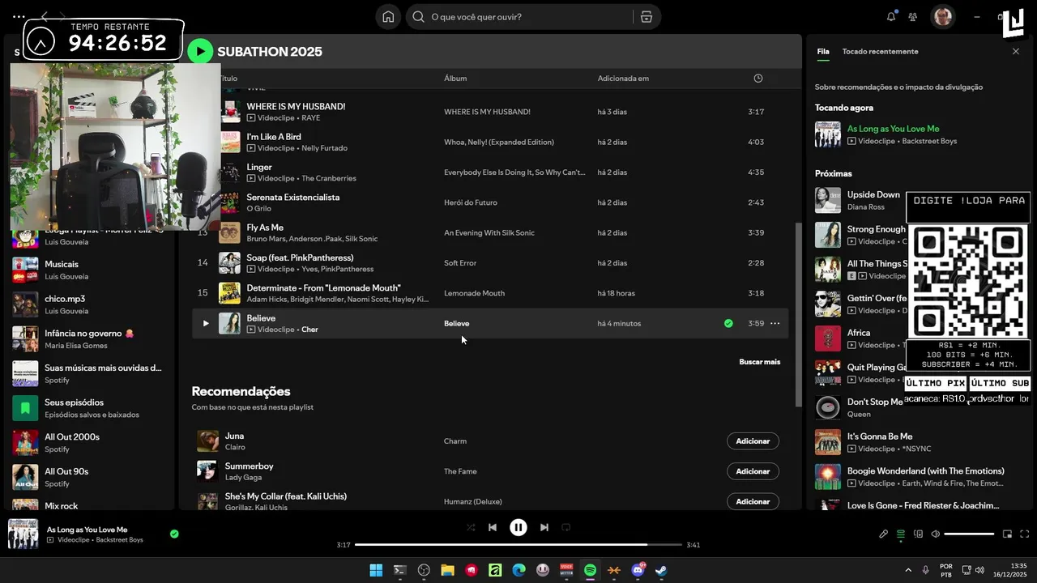Click the Backstreet Boys artist in the player bar
This screenshot has height=583, width=1037.
click(119, 540)
